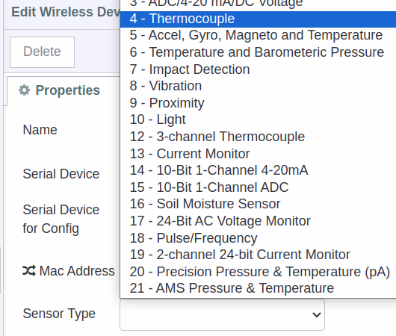The width and height of the screenshot is (396, 336).
Task: Switch to the Properties tab
Action: [x=60, y=90]
